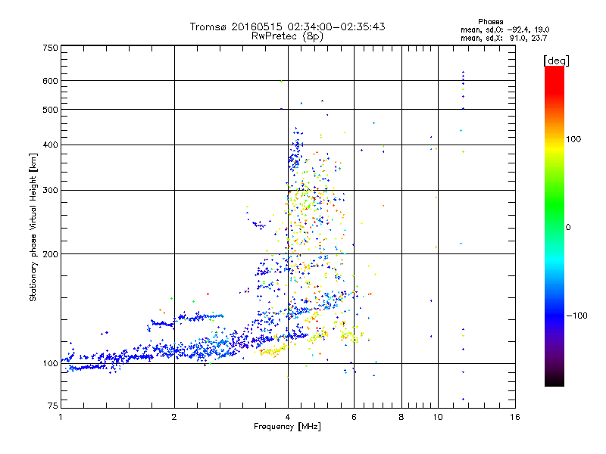
Task: Click the x-axis tick label '4'
Action: pos(288,417)
